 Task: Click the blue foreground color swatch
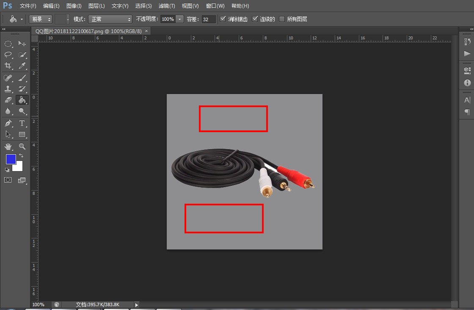(x=11, y=159)
